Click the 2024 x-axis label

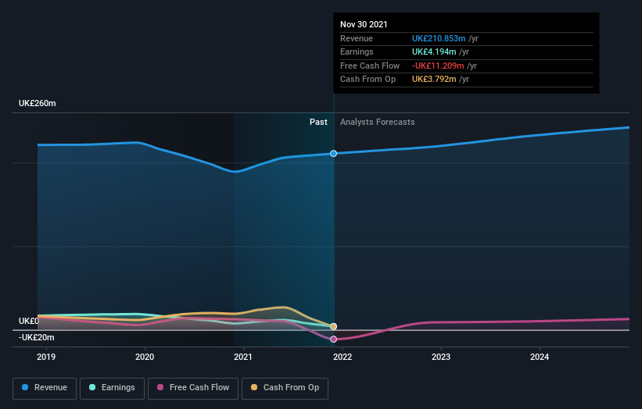(540, 357)
